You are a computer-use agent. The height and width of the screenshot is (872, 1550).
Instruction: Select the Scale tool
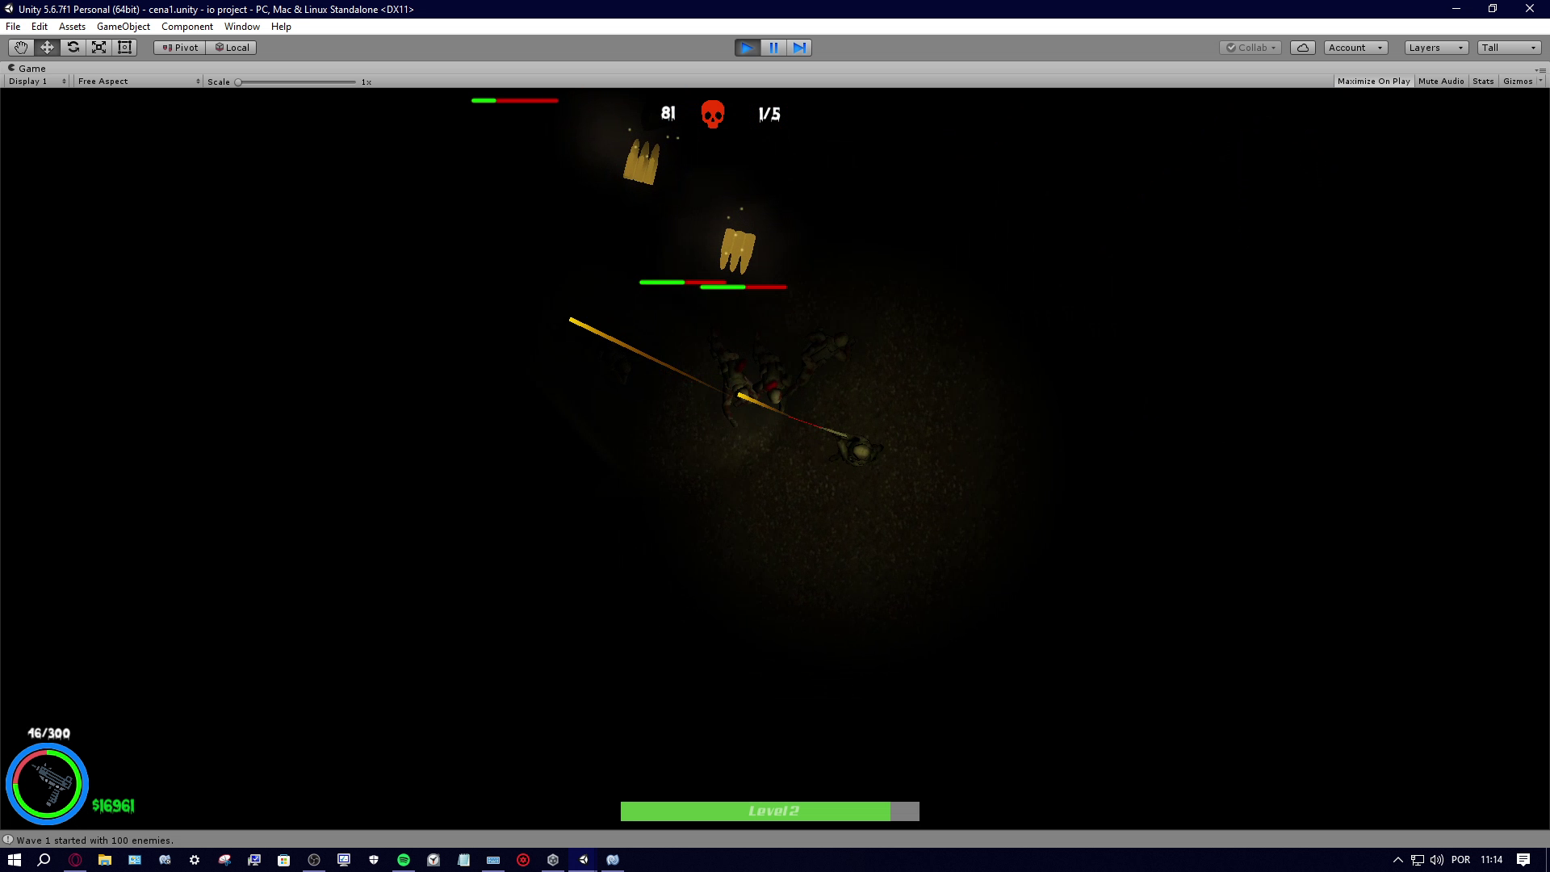click(98, 48)
